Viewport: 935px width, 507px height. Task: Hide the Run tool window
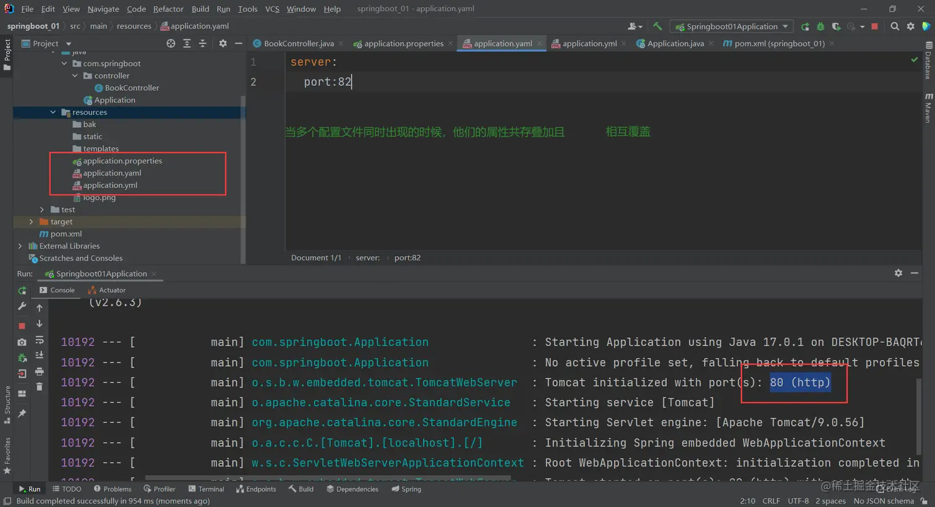coord(915,273)
